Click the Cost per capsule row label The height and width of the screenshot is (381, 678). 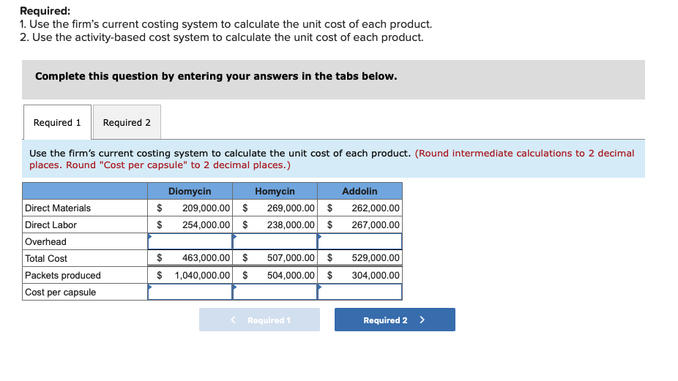[61, 293]
